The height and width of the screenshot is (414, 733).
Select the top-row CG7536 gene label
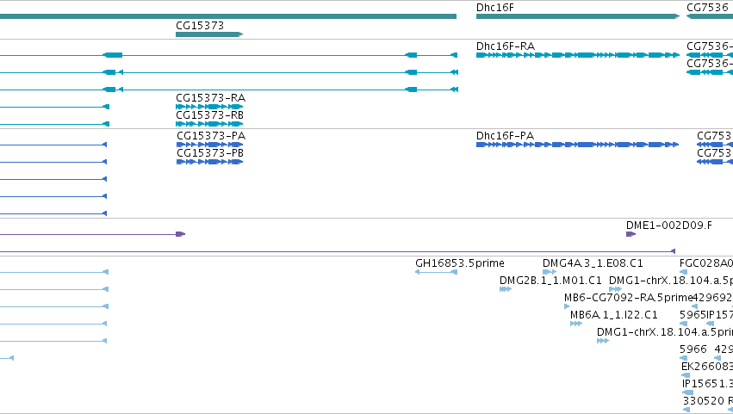[707, 8]
